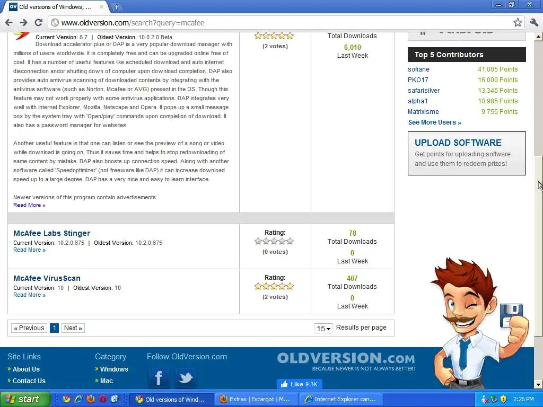Select page 1 in pagination
The height and width of the screenshot is (407, 543).
(x=54, y=328)
